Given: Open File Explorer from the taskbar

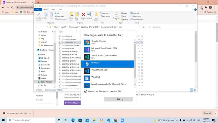Looking at the screenshot, I should click(94, 120).
